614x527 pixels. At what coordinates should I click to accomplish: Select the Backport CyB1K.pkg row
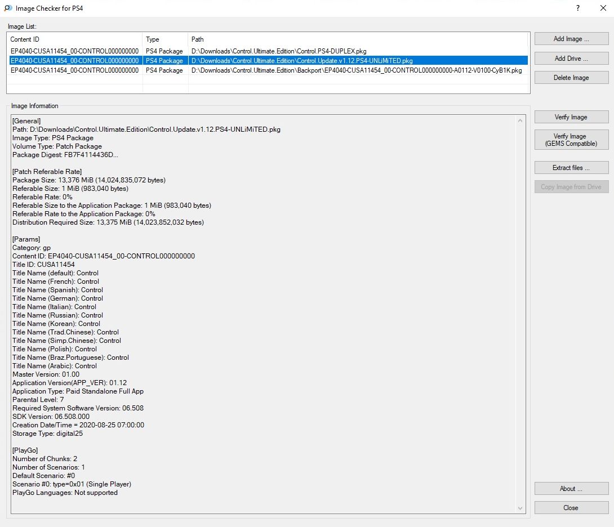tap(268, 70)
